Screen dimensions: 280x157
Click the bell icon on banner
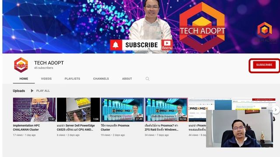point(116,45)
